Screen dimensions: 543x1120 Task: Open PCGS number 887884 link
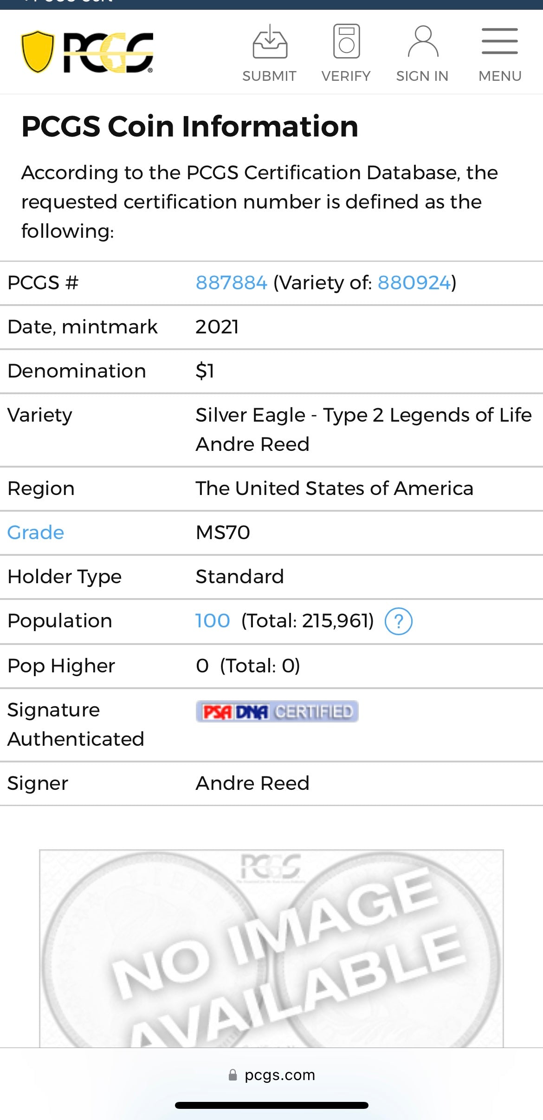[231, 282]
